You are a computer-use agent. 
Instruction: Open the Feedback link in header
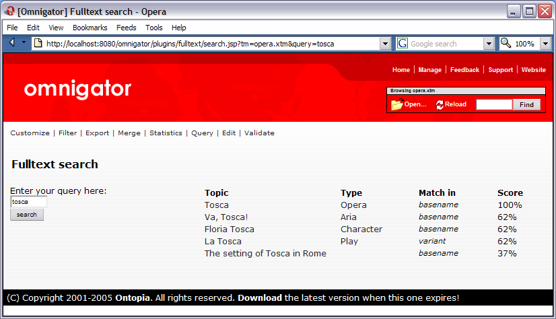point(464,69)
